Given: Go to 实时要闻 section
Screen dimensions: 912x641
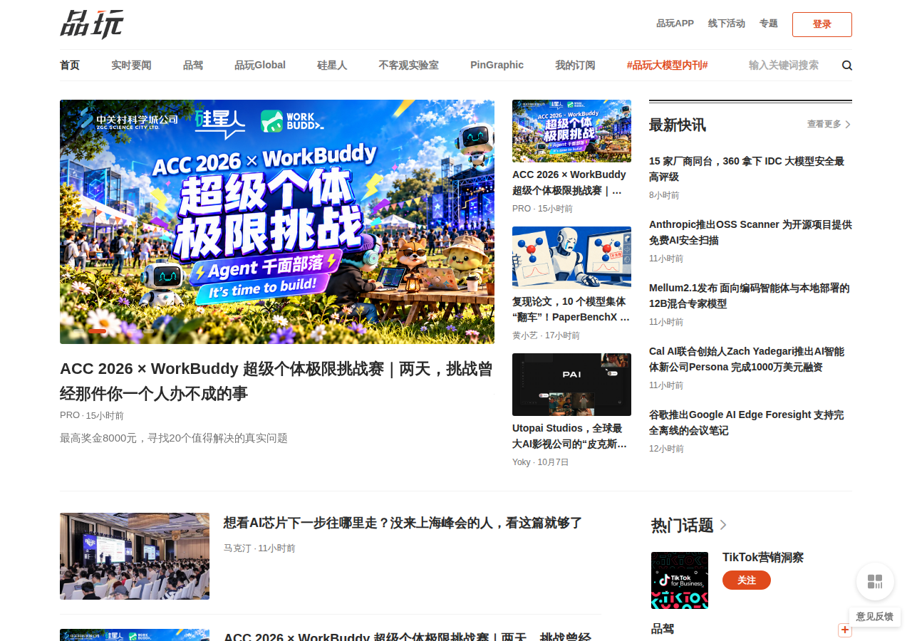Looking at the screenshot, I should tap(131, 65).
